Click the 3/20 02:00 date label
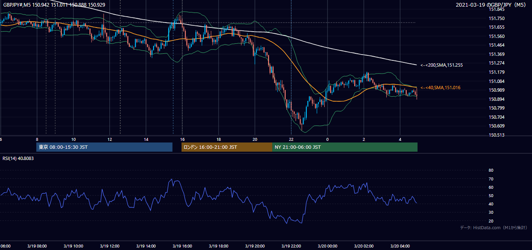The height and width of the screenshot is (250, 532). coord(364,246)
